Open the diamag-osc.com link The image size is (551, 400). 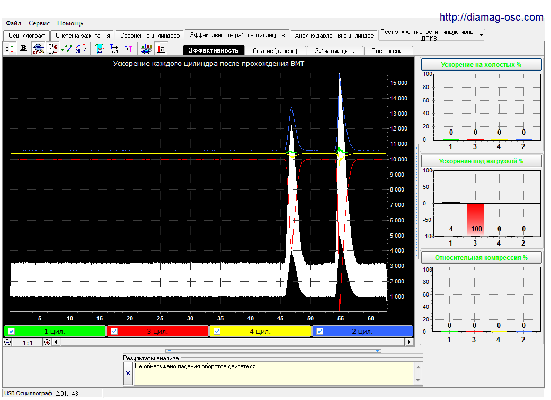(x=491, y=17)
